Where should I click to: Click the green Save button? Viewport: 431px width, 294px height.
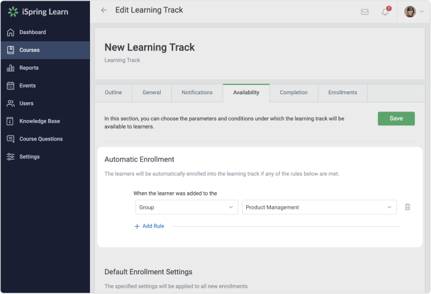[396, 118]
